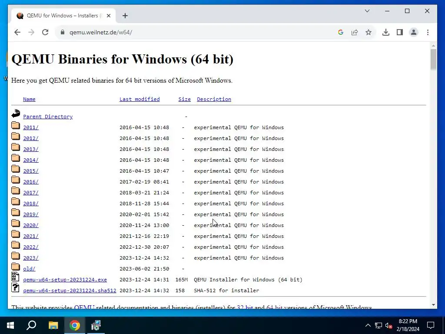This screenshot has height=334, width=445.
Task: Click the Google search icon in address bar
Action: pyautogui.click(x=341, y=32)
